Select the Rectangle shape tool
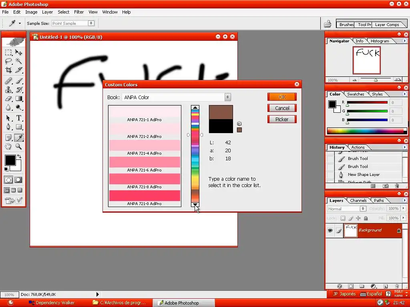Viewport: 410px width, 307px height. (18, 127)
